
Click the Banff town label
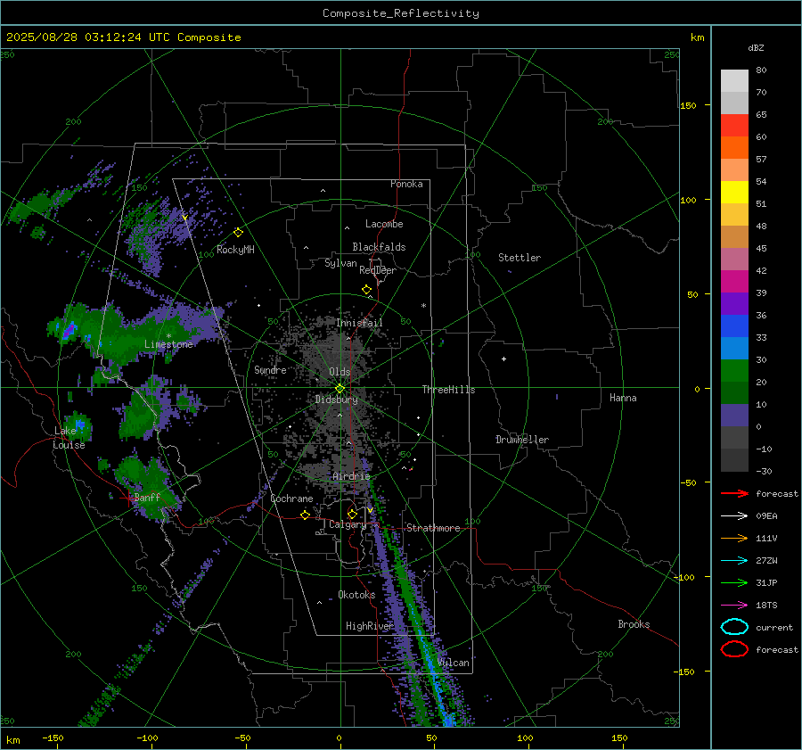coord(147,497)
